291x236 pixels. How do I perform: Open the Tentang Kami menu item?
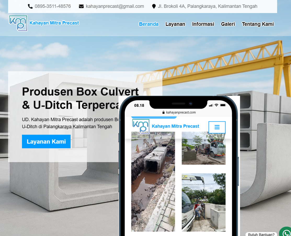click(x=258, y=24)
